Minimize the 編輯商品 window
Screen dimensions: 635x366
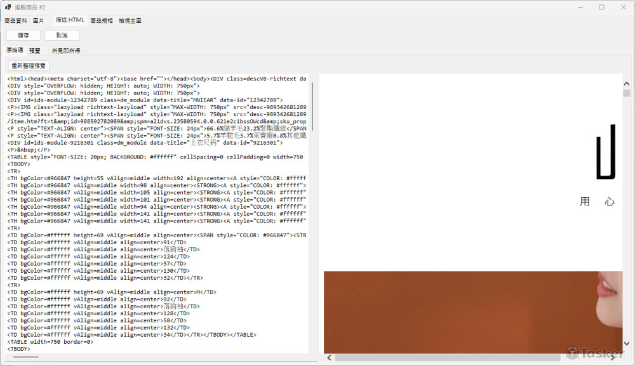click(x=580, y=7)
